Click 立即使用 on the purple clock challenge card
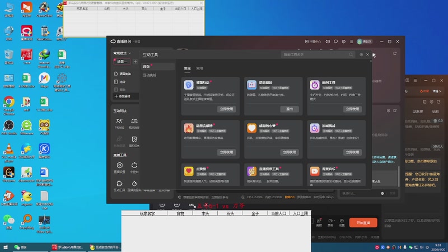Screen dimensions: 448x252 click(352, 152)
